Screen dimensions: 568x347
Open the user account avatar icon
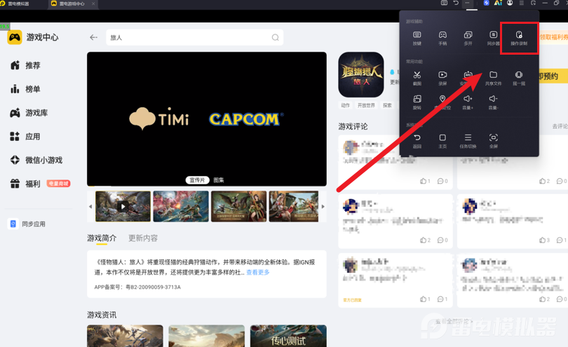coord(510,3)
